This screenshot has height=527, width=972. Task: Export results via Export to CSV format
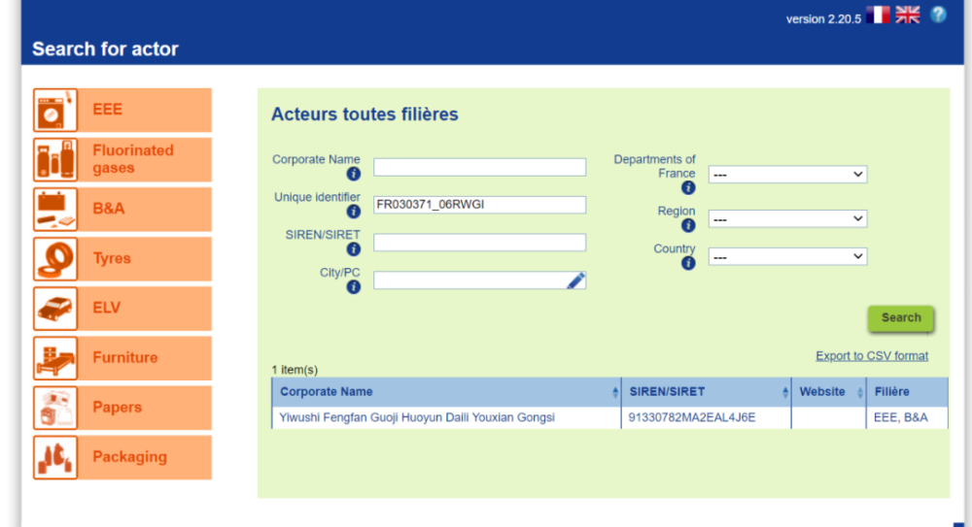coord(872,356)
